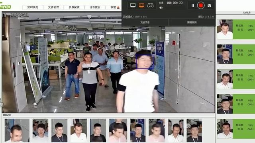Open the 文件管理 tab
Viewport: 255px width, 143px height.
click(53, 7)
